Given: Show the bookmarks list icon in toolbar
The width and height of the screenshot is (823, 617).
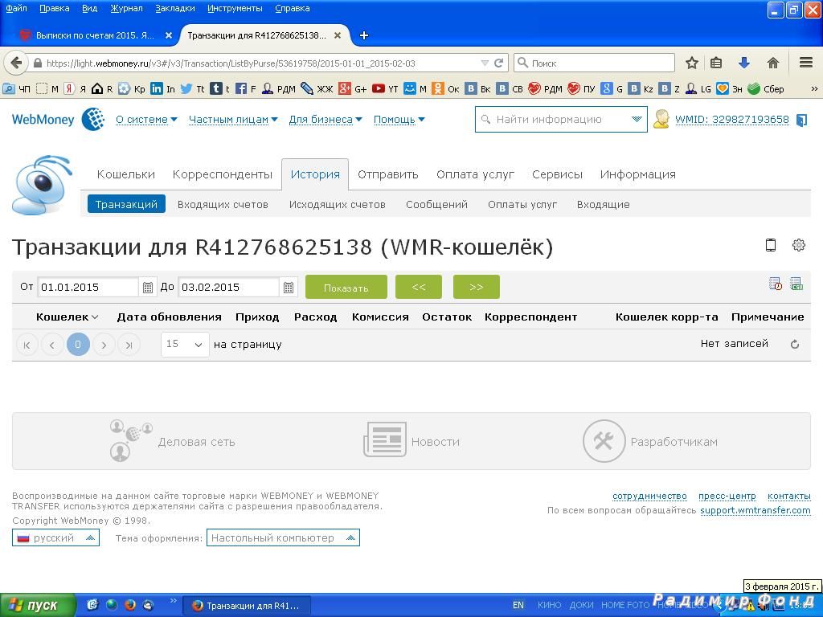Looking at the screenshot, I should pos(716,63).
